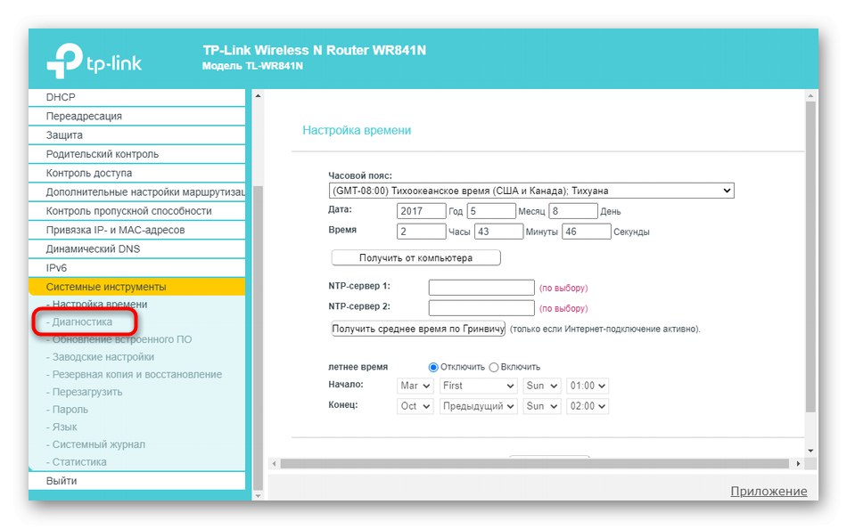Open Динамический DNS section
Viewport: 847px width, 529px height.
pyautogui.click(x=136, y=248)
